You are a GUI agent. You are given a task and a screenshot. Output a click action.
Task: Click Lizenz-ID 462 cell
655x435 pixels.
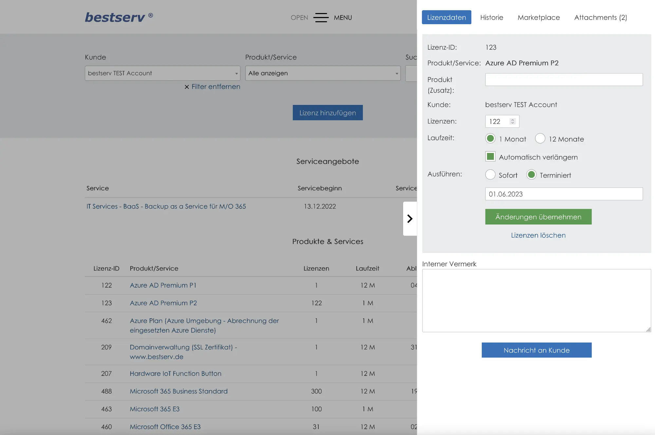tap(106, 321)
